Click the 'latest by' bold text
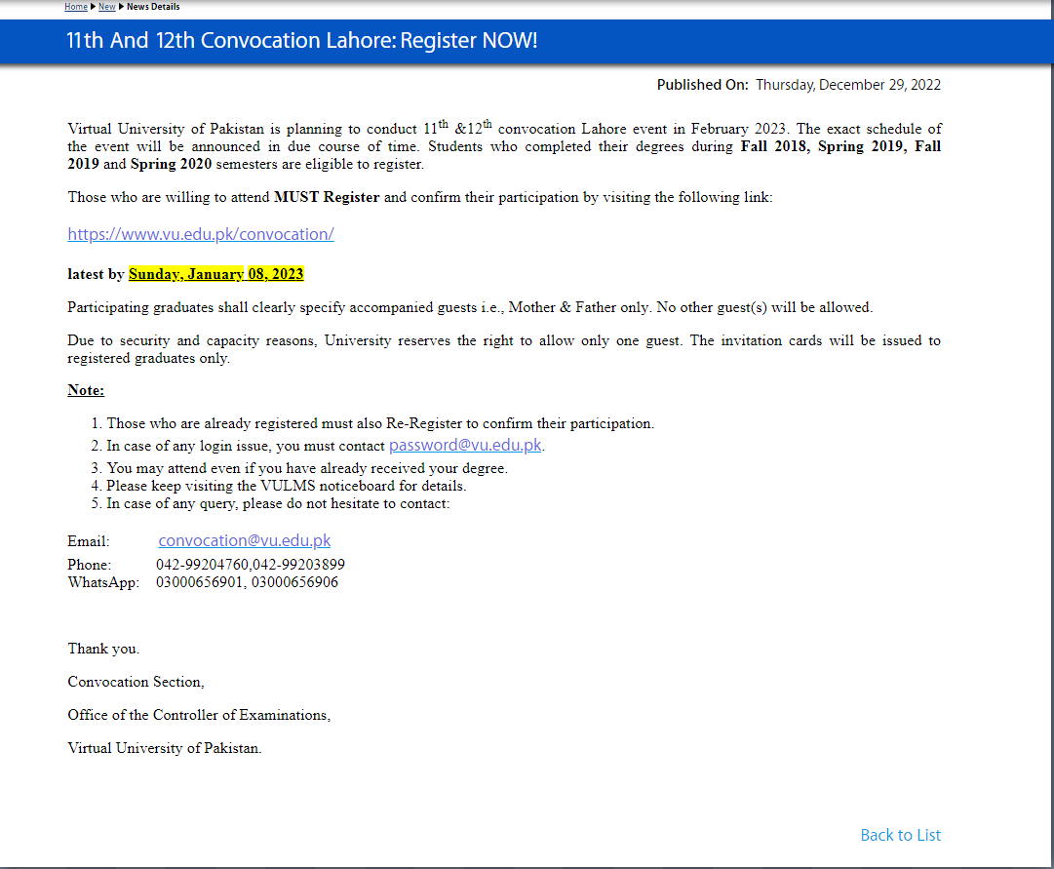 [96, 274]
